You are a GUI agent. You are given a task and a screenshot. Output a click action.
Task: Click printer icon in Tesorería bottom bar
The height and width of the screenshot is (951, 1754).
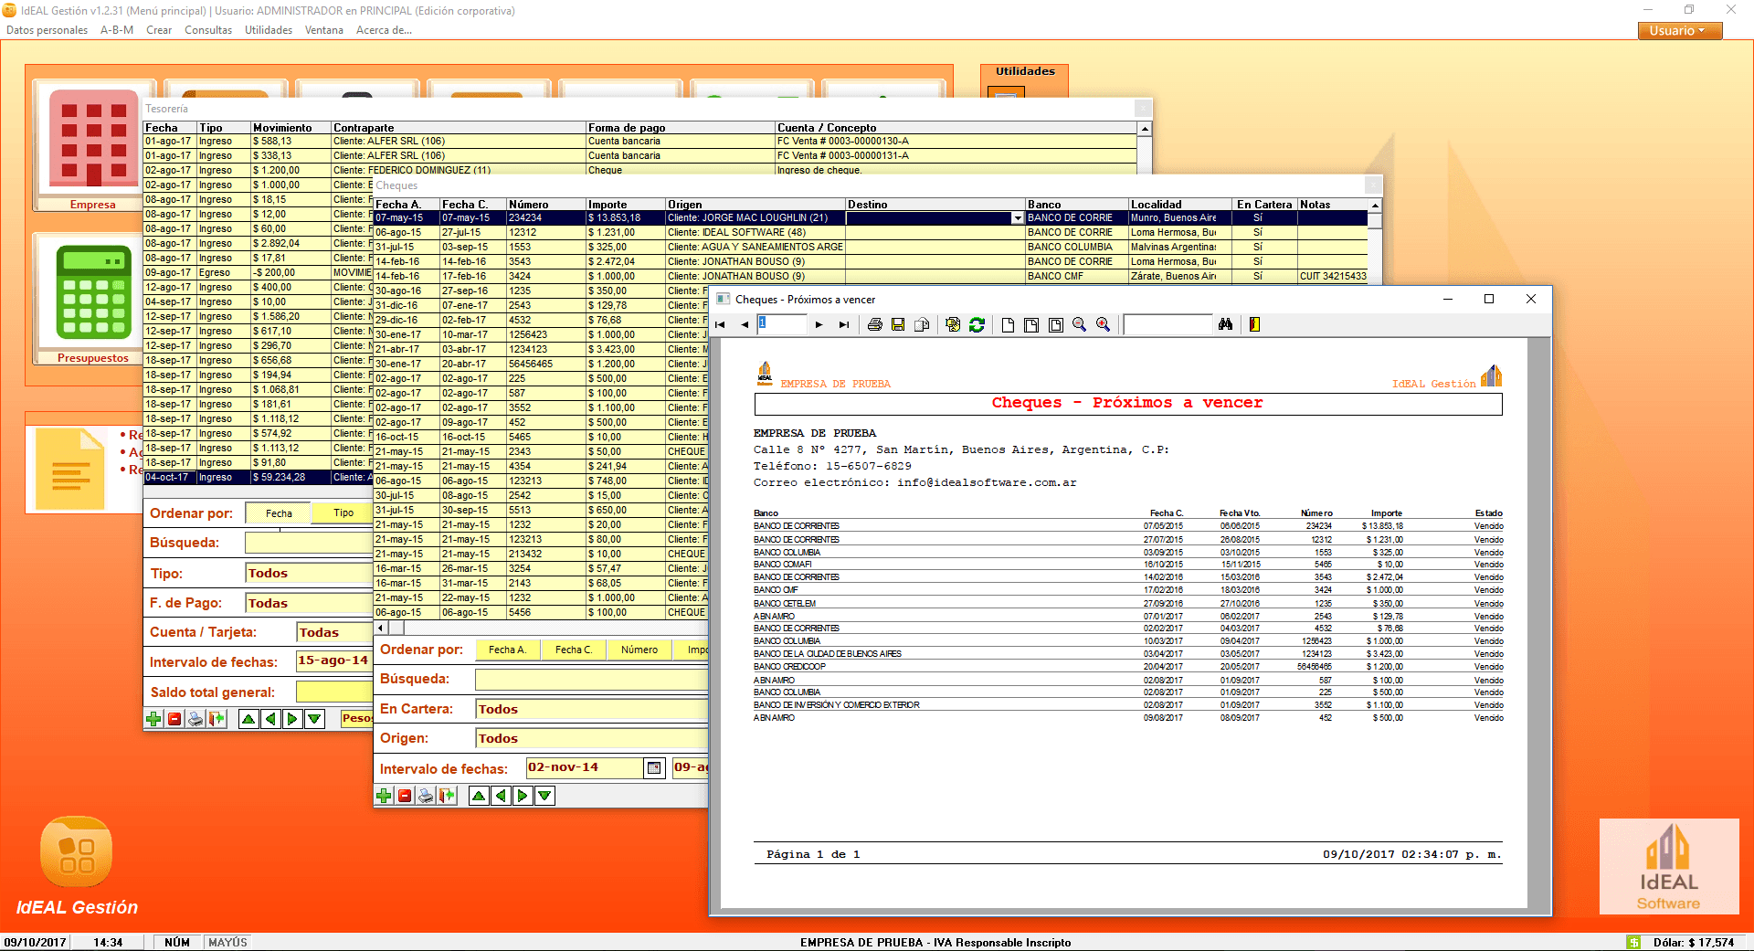(195, 719)
